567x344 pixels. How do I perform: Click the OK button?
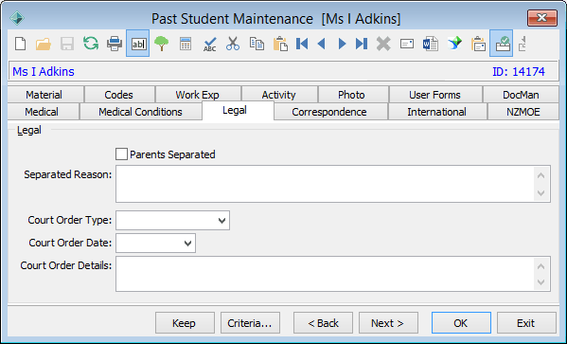[461, 322]
